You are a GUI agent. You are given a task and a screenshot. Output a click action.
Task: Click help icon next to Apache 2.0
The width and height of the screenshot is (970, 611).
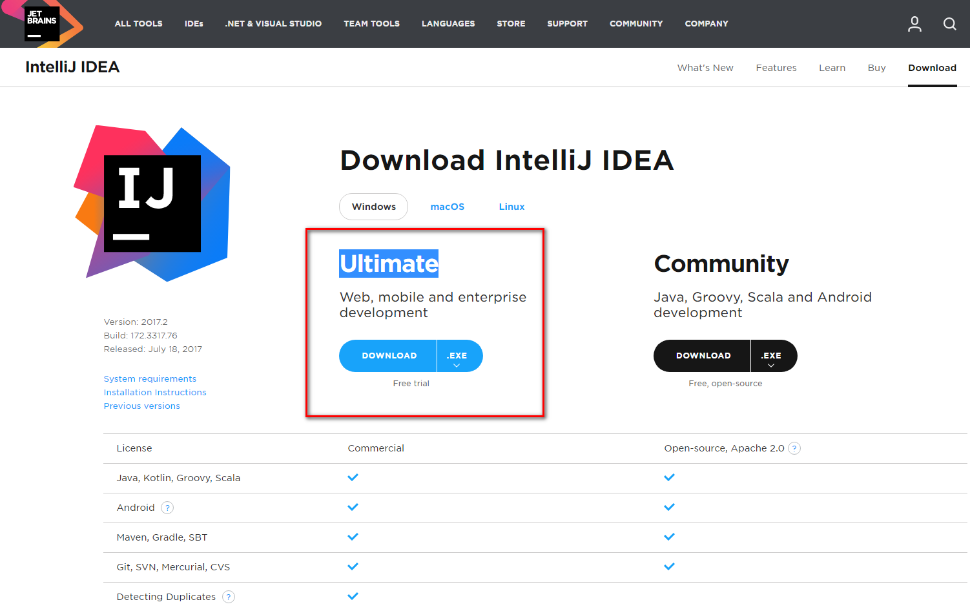pos(794,448)
